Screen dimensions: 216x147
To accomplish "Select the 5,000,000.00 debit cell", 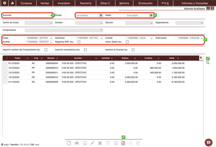I will tap(131, 82).
